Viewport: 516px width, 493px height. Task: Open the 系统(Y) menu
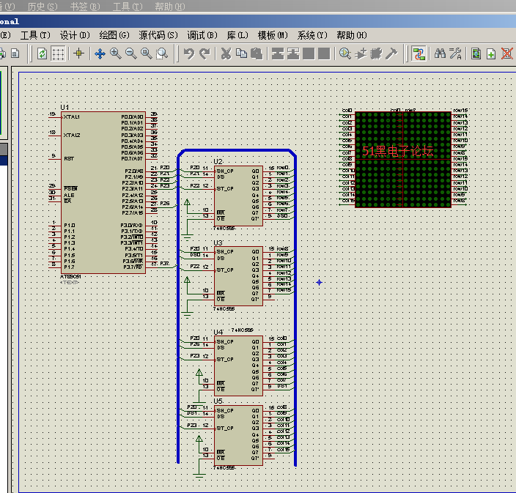312,35
